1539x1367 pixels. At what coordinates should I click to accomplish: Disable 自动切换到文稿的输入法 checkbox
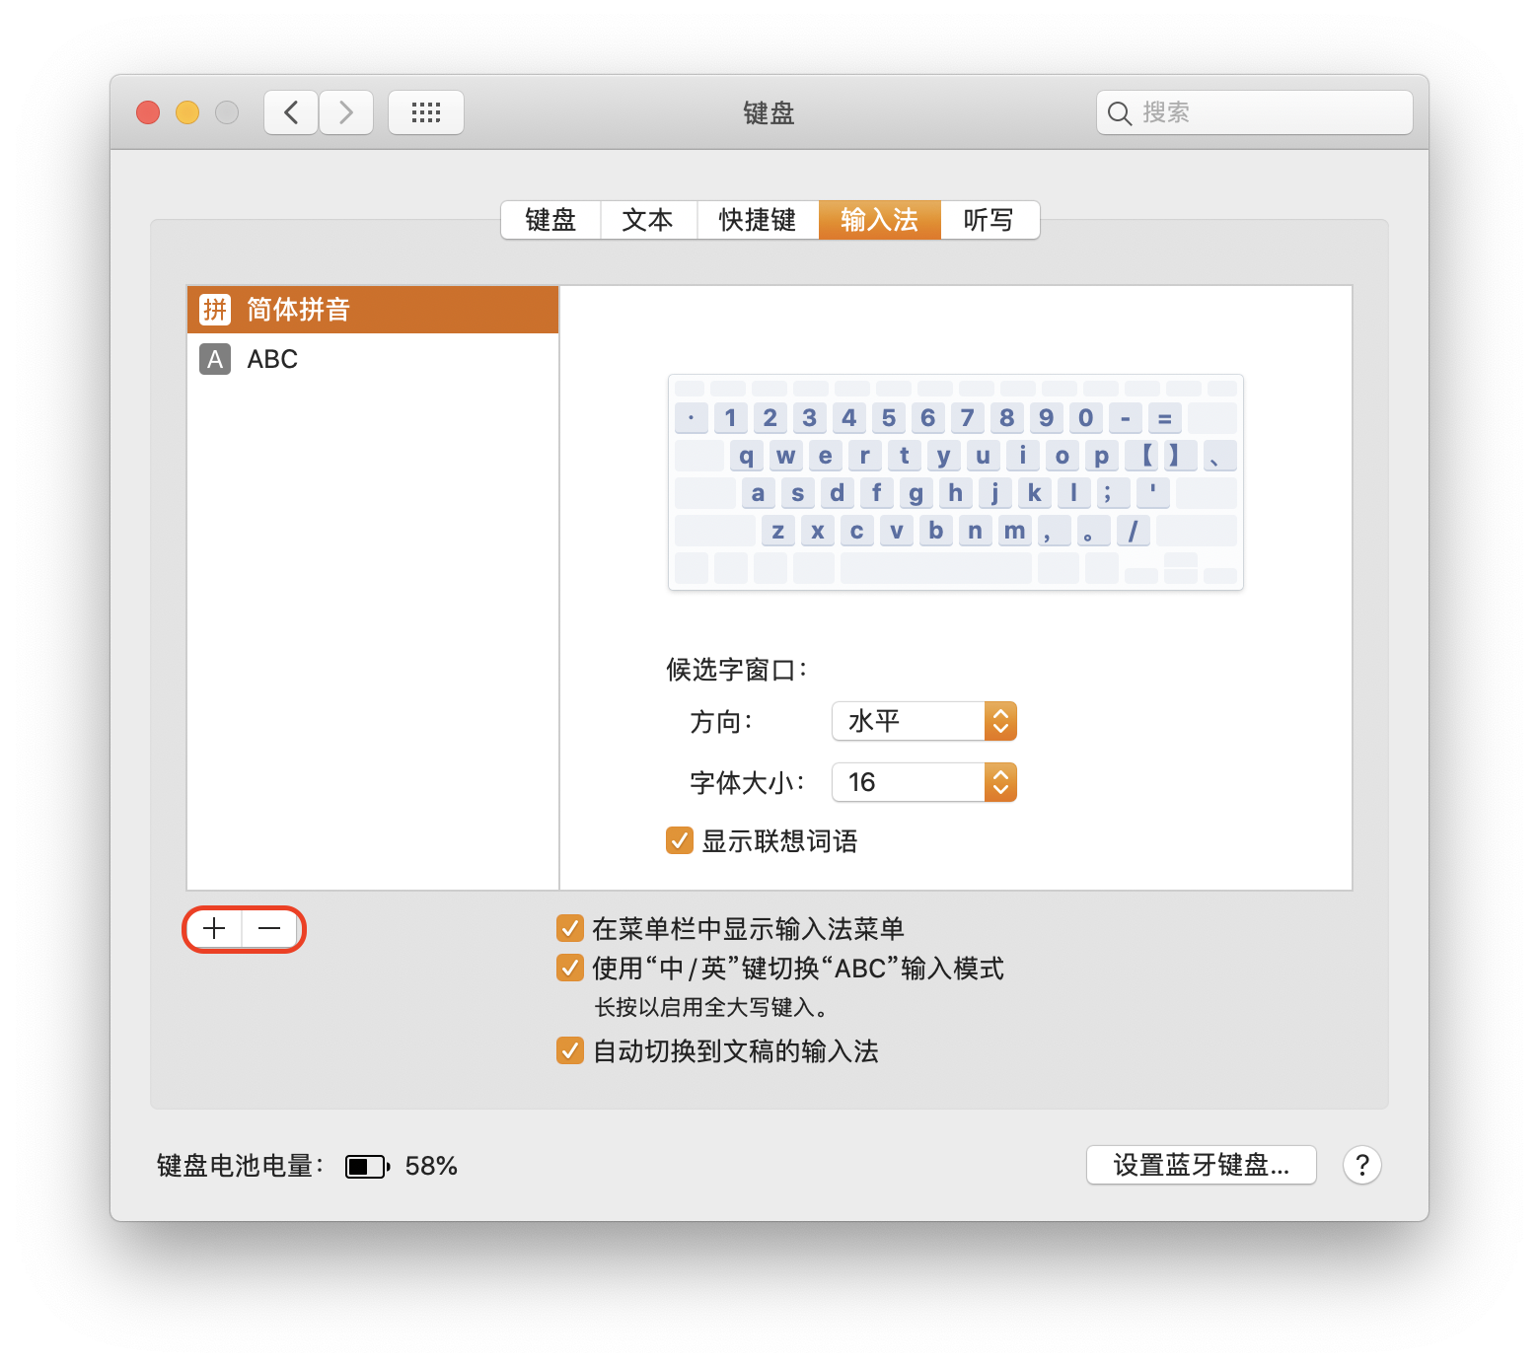[570, 1050]
